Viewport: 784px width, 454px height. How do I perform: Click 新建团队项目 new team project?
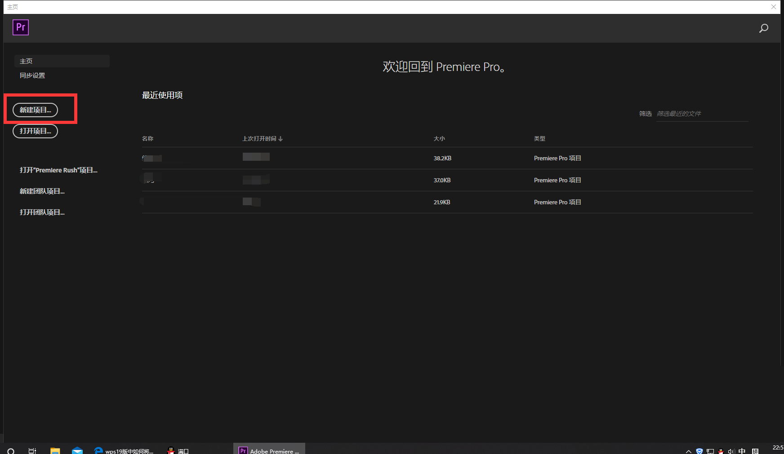tap(42, 191)
